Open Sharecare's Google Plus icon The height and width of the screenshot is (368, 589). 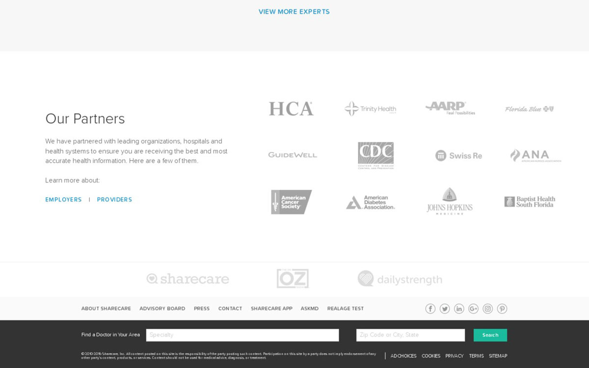click(473, 309)
